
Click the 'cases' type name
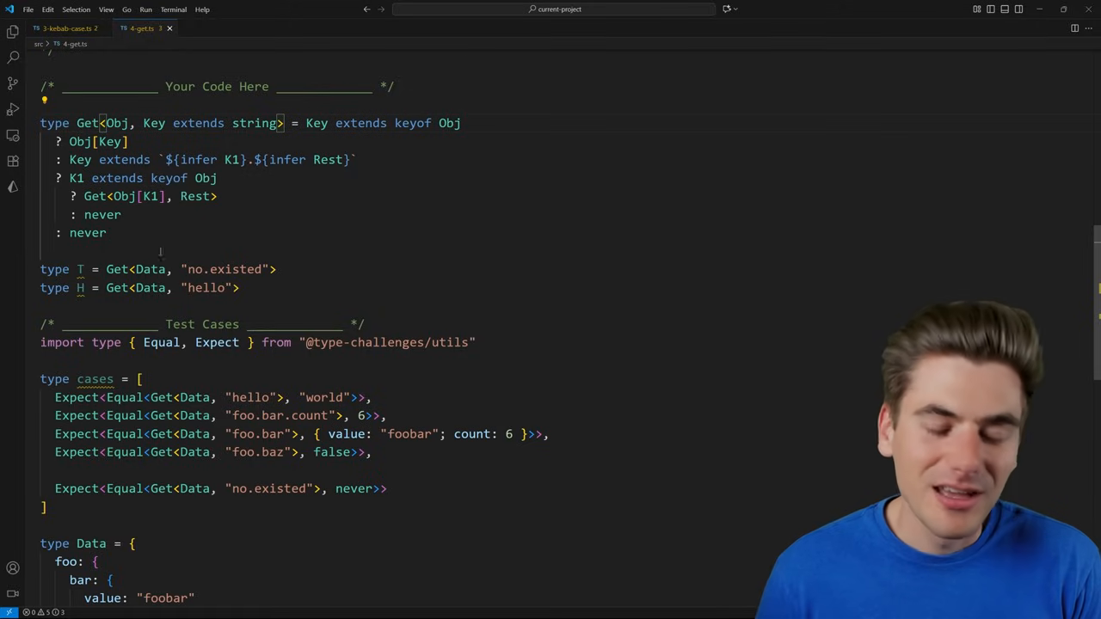pos(95,379)
